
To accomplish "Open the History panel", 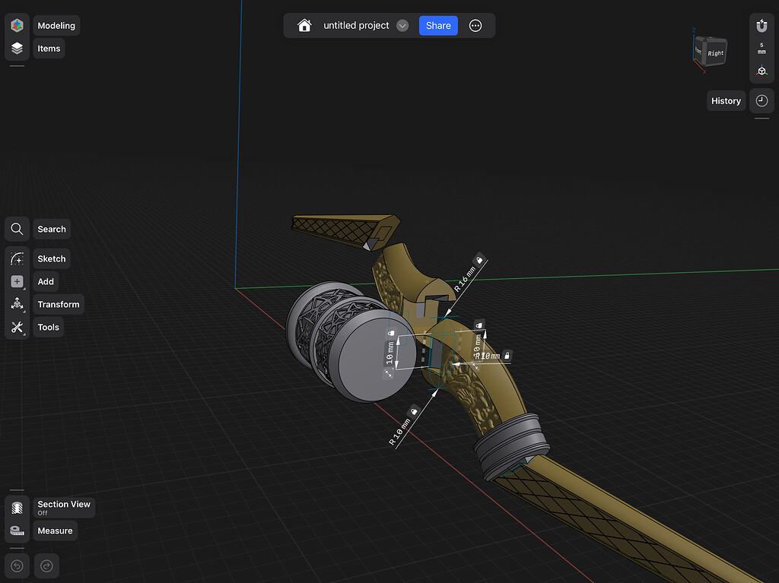I will [x=726, y=100].
